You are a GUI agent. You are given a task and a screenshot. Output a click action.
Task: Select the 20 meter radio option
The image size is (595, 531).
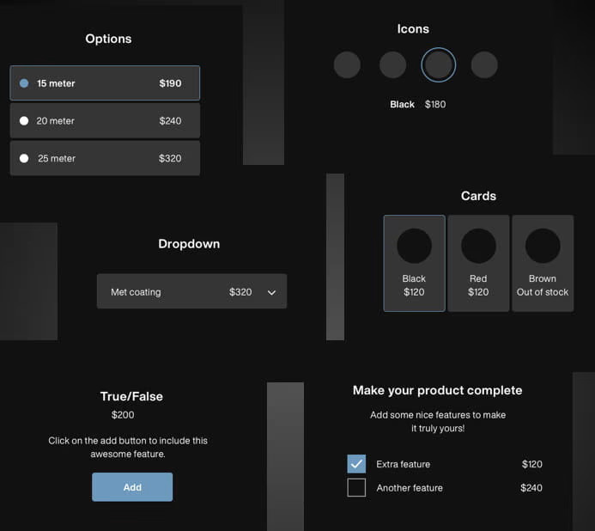pyautogui.click(x=105, y=121)
